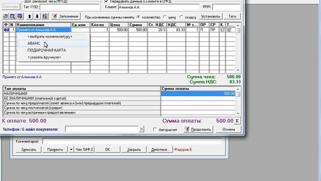Image resolution: width=321 pixels, height=181 pixels.
Task: Click the Цена column header
Action: point(119,25)
